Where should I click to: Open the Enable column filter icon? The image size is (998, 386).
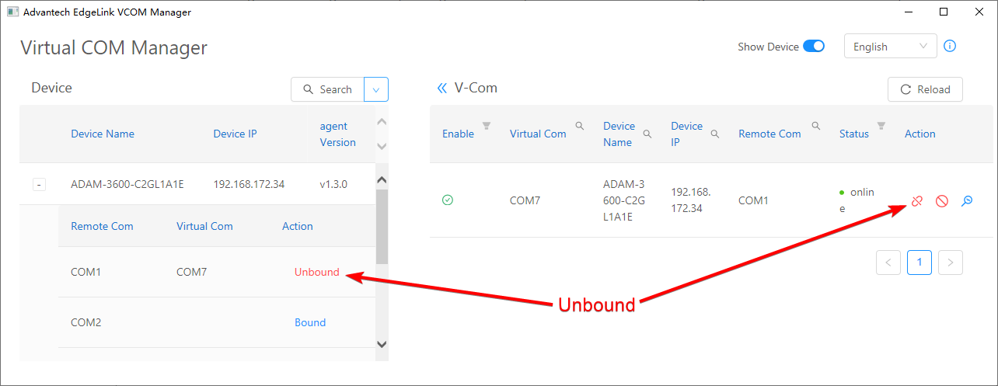pyautogui.click(x=487, y=126)
